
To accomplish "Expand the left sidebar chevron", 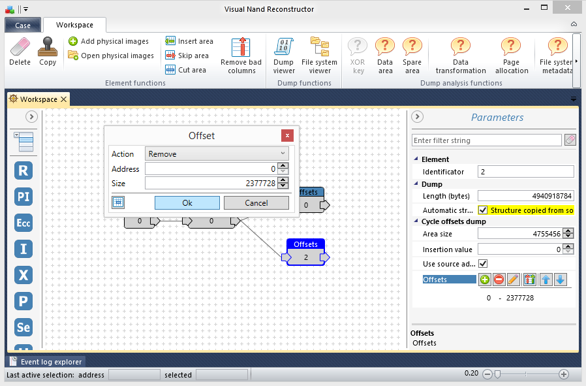I will pos(31,117).
